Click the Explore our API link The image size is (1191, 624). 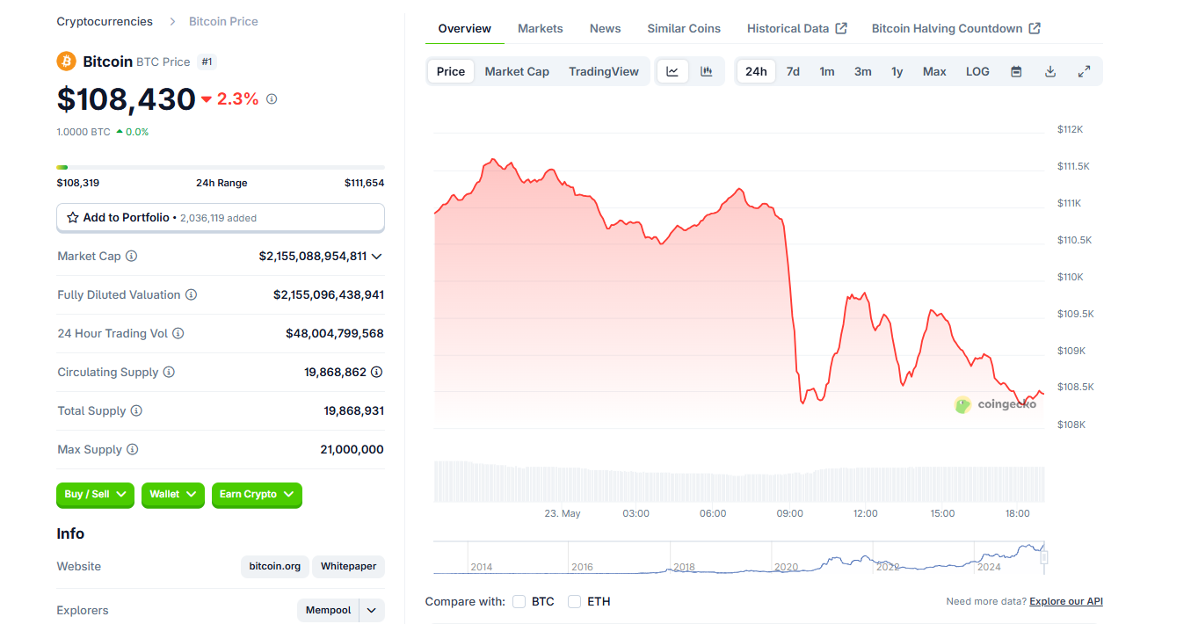click(x=1066, y=602)
